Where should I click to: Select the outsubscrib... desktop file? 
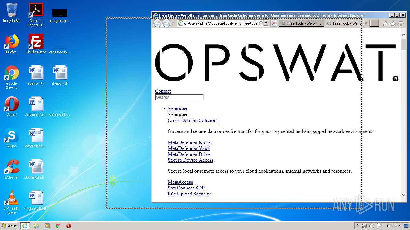(x=60, y=47)
